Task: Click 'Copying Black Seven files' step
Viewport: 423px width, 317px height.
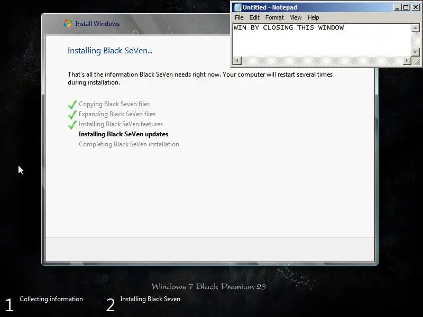Action: (x=114, y=104)
